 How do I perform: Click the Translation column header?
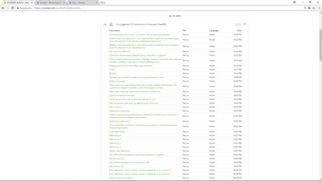(x=115, y=31)
